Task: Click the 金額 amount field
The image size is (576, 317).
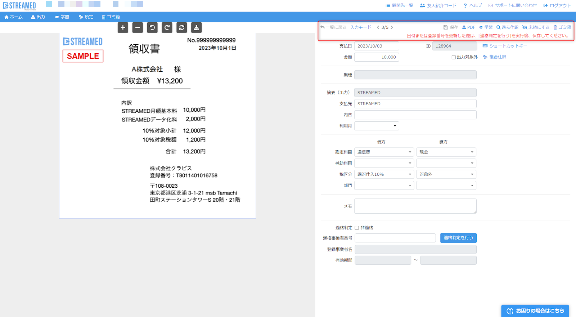Action: [377, 57]
